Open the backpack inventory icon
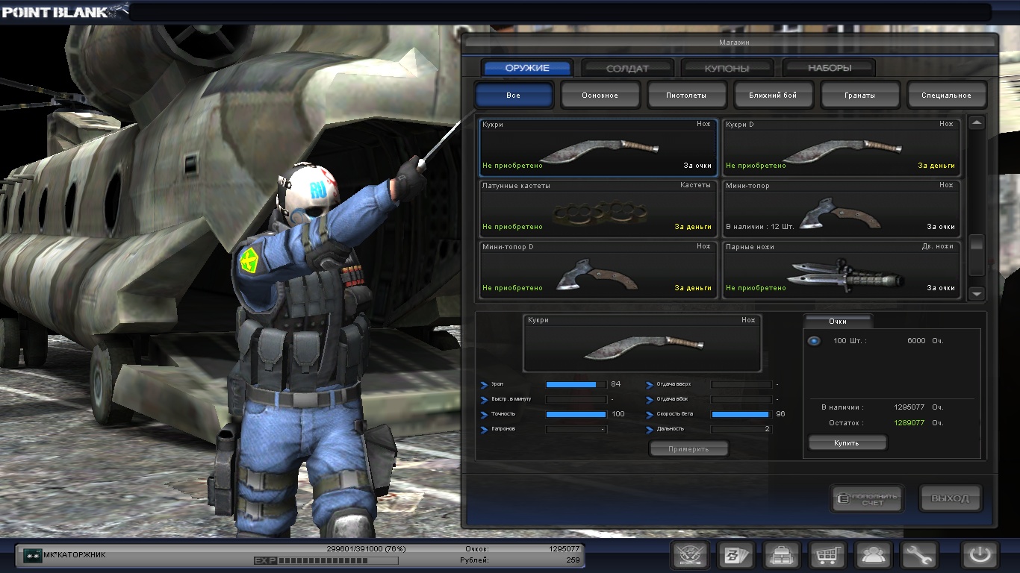Screen dimensions: 1020x573 pos(782,555)
